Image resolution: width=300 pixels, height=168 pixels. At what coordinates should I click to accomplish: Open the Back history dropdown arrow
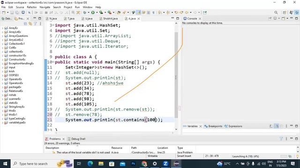191,13
